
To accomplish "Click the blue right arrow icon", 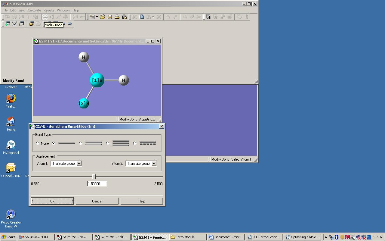I will point(70,24).
